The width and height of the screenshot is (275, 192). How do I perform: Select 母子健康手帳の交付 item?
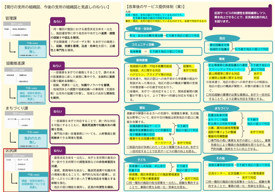click(x=142, y=134)
